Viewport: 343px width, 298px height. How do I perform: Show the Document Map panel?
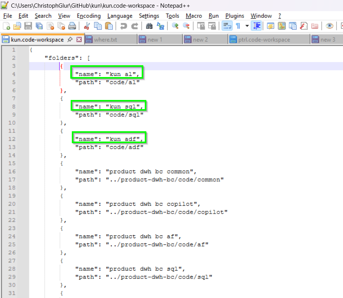coord(282,26)
